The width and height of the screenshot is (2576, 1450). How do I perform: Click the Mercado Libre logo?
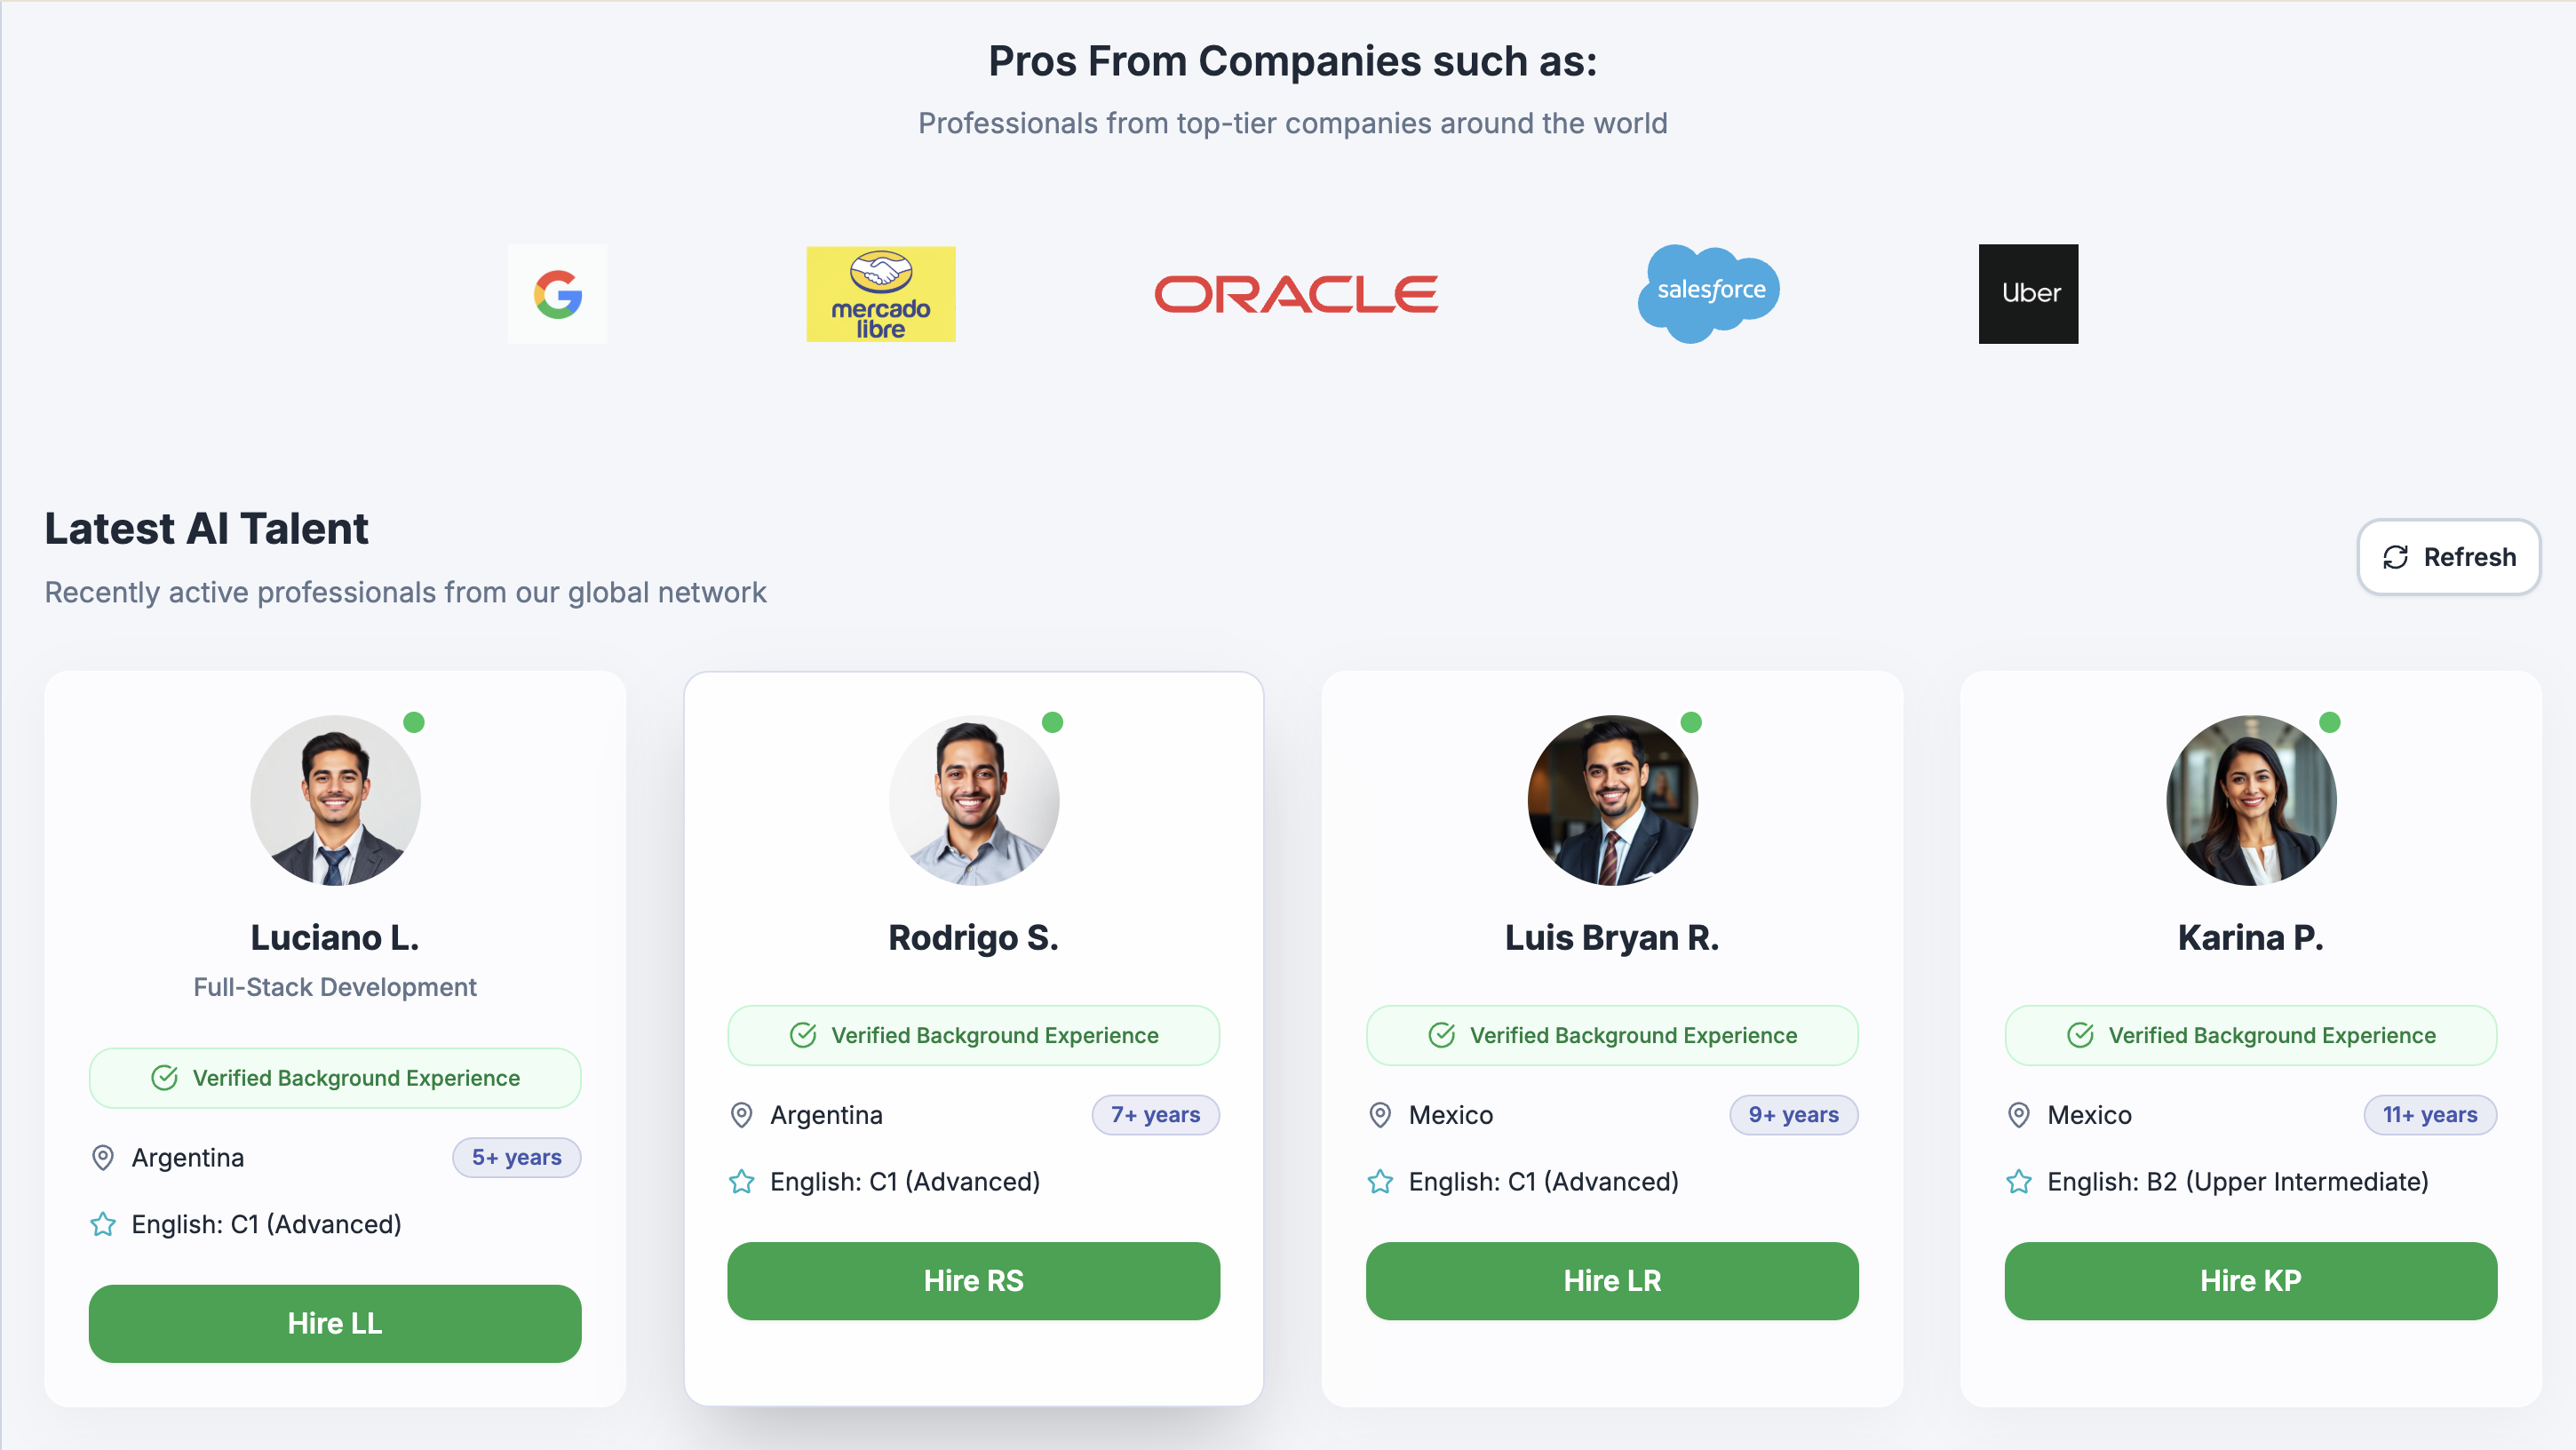[x=880, y=294]
